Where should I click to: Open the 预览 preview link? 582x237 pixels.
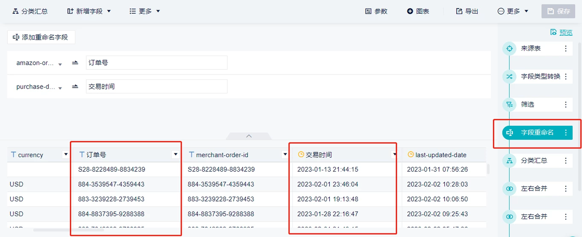click(x=566, y=32)
